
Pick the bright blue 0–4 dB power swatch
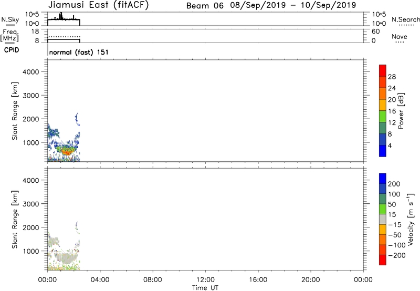383,151
